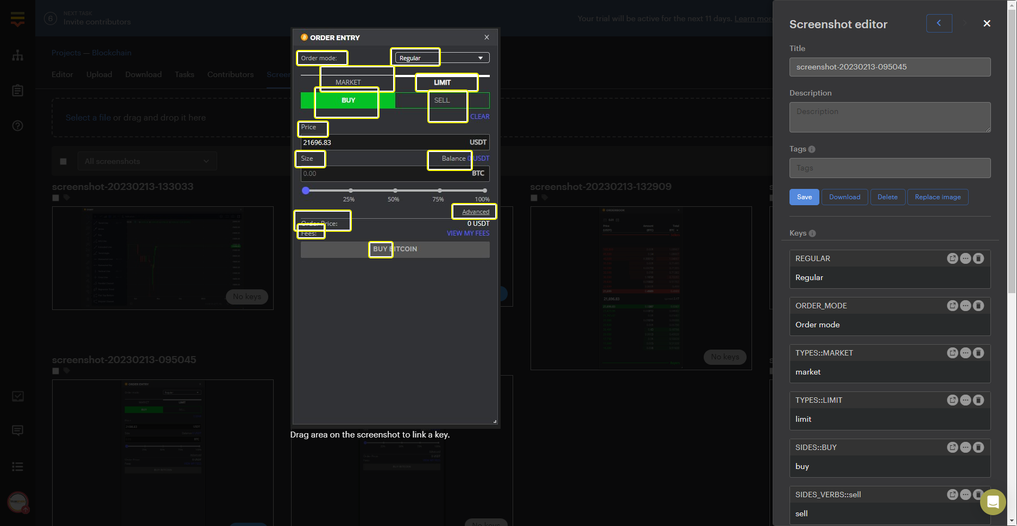Open the Learn more link in the banner
Viewport: 1017px width, 526px height.
[x=753, y=18]
